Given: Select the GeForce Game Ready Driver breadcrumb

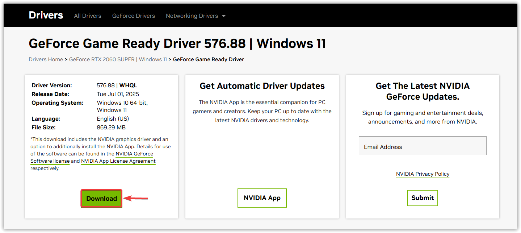Looking at the screenshot, I should click(x=208, y=59).
